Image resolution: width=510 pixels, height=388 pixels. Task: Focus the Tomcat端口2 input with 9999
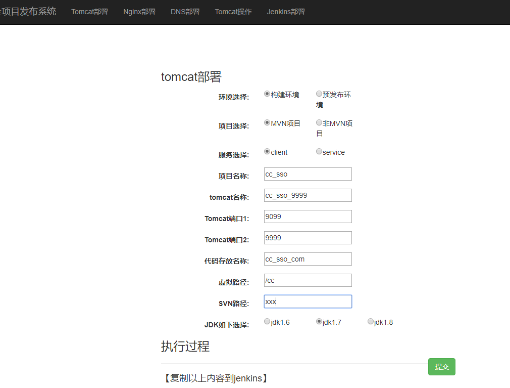click(x=308, y=238)
